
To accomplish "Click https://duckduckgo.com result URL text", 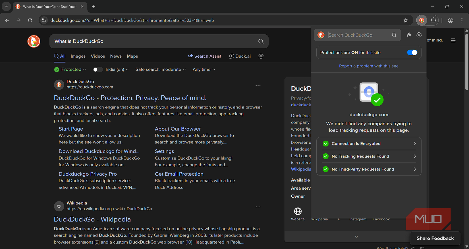I will coord(90,87).
